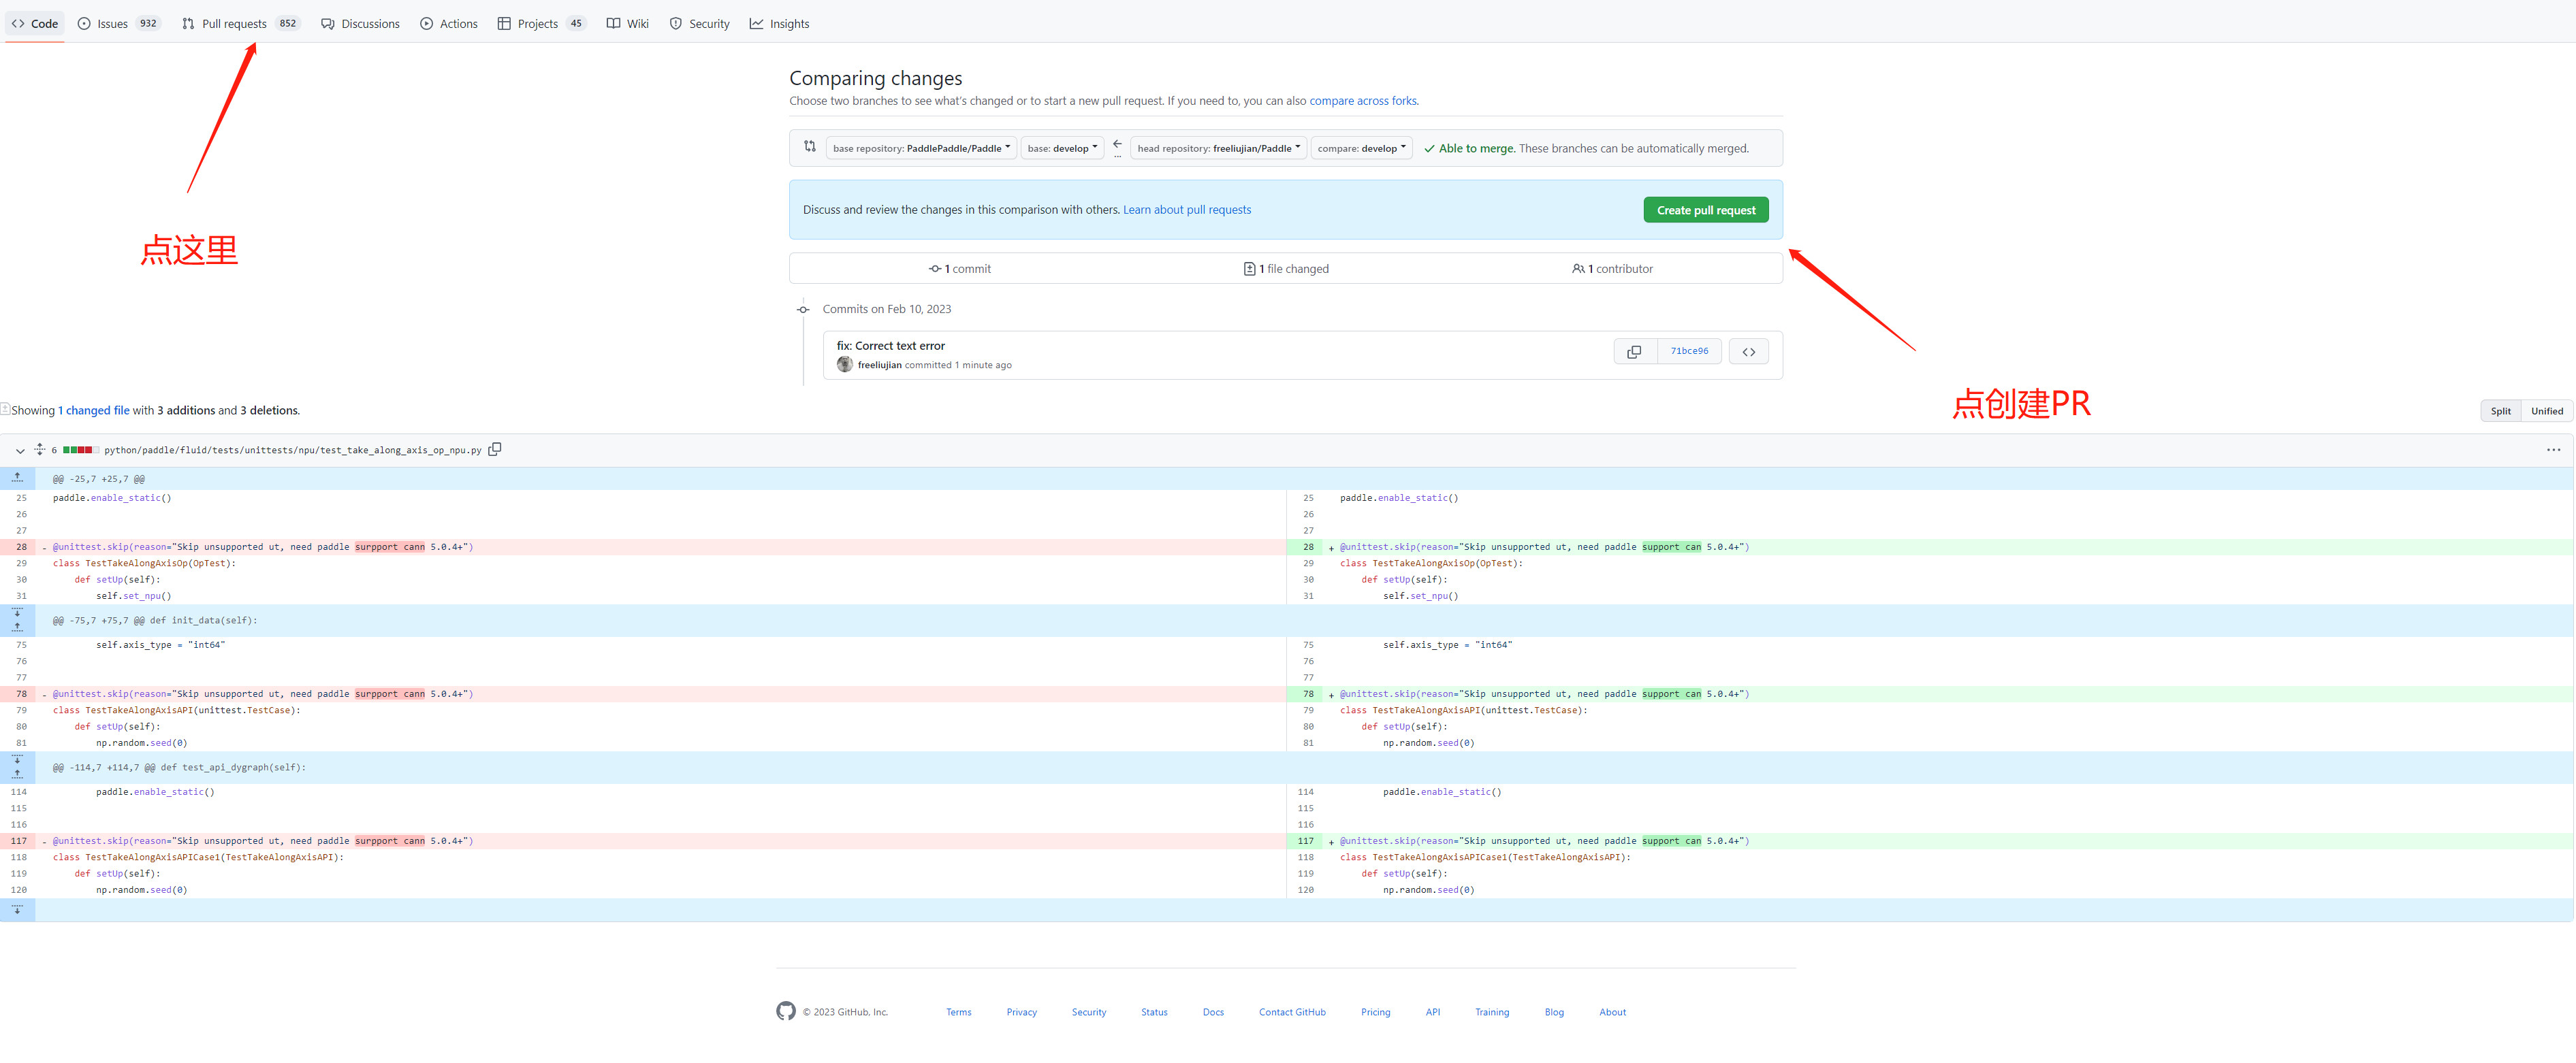Switch diff view to Split
Viewport: 2576px width, 1063px height.
click(x=2500, y=410)
